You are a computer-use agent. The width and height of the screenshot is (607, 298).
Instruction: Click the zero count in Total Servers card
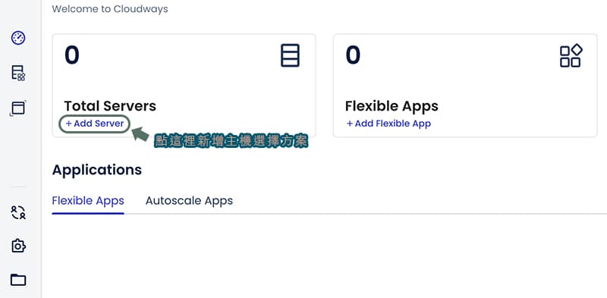pyautogui.click(x=72, y=55)
